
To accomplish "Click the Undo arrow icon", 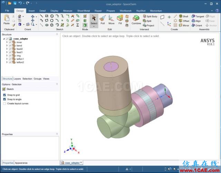I will 20,3.
